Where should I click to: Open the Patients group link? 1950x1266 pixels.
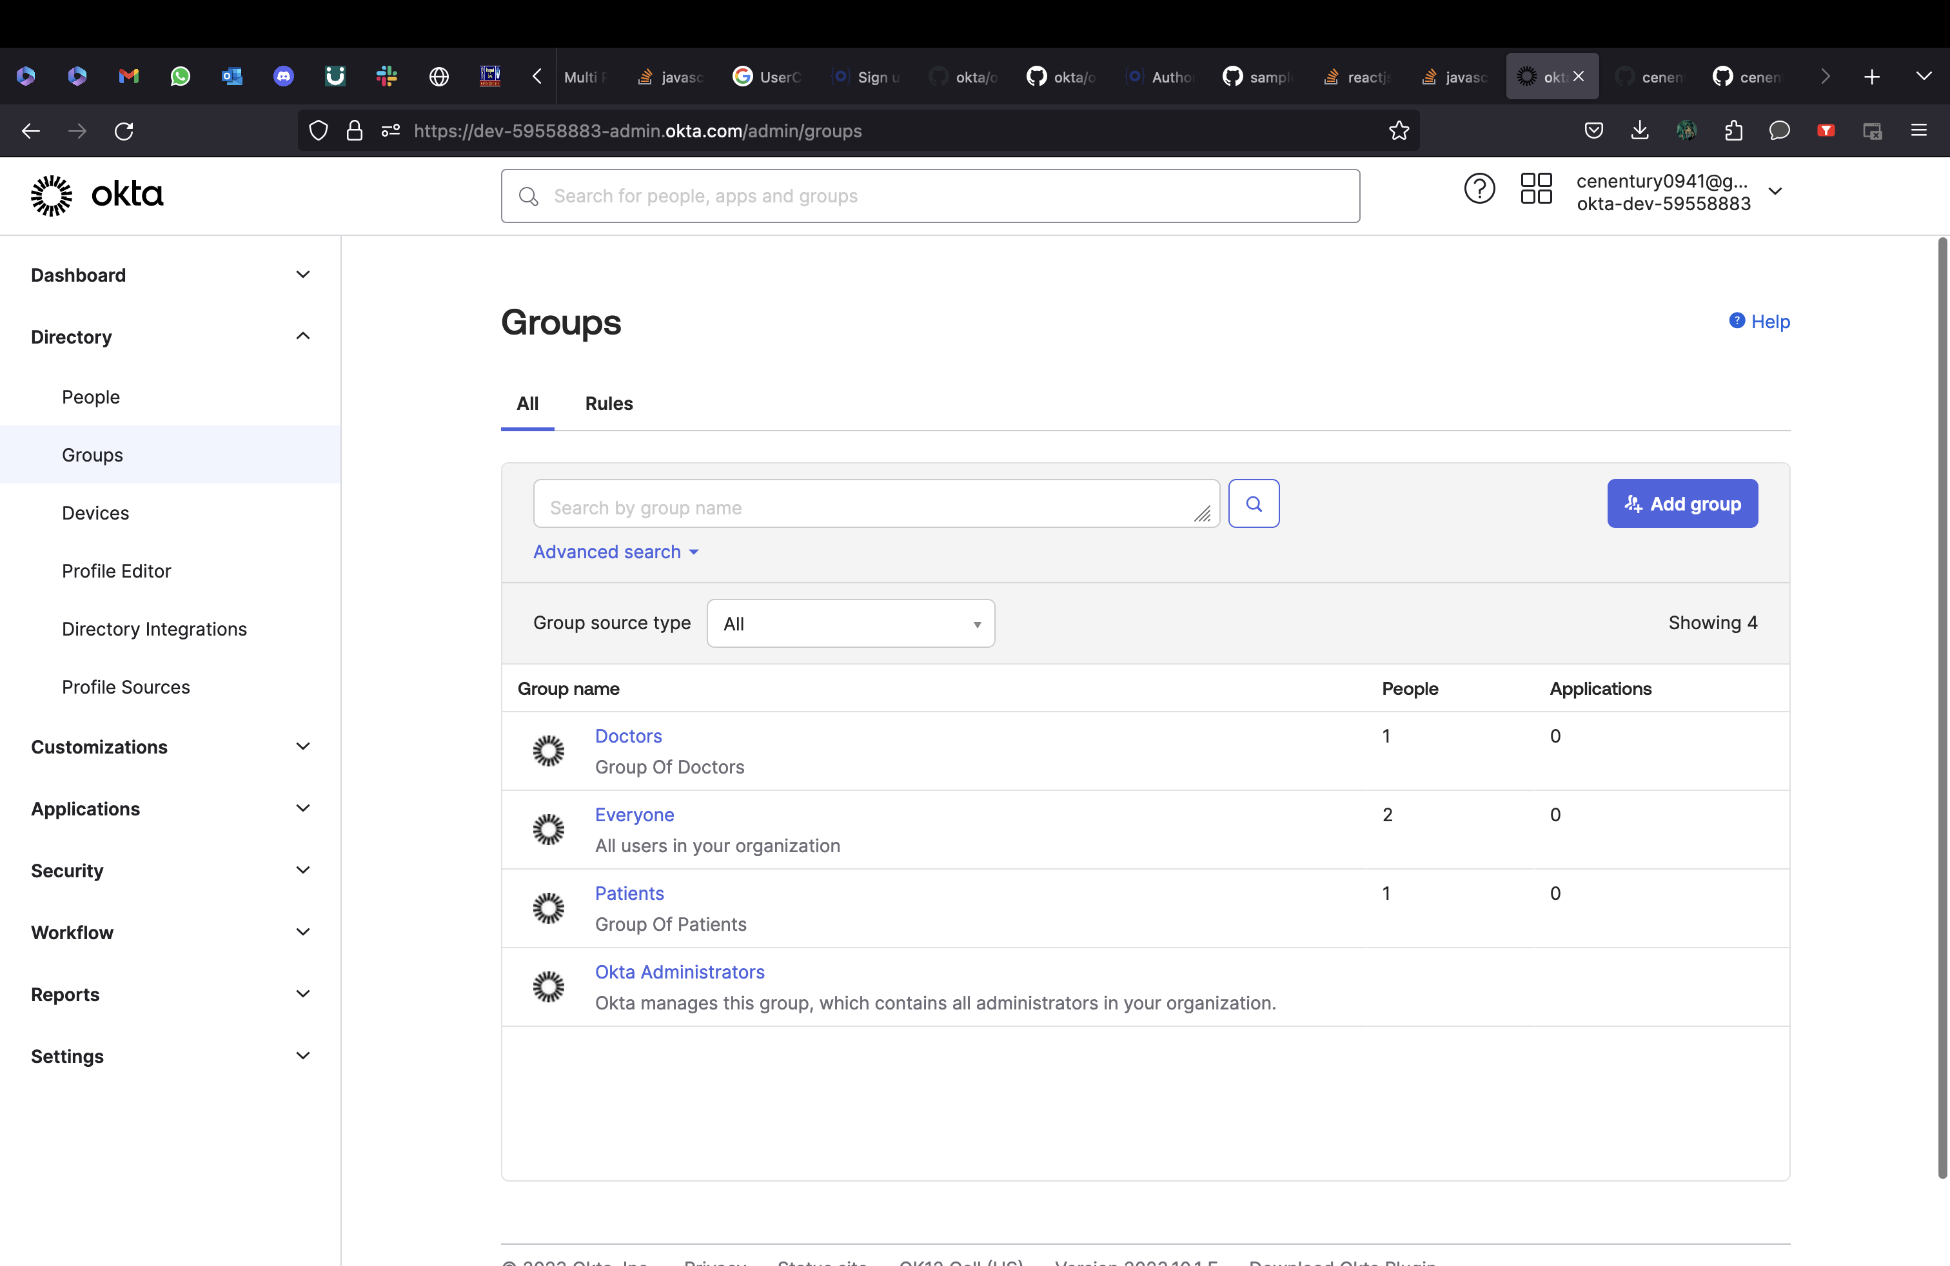(629, 893)
